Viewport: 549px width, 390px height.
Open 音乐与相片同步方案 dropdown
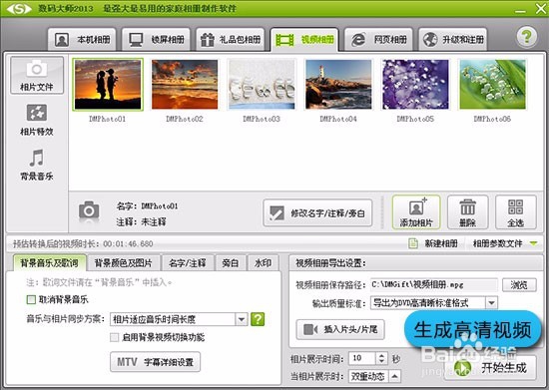(x=179, y=319)
